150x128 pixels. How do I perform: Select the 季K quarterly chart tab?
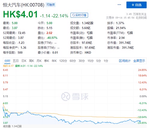coord(46,61)
